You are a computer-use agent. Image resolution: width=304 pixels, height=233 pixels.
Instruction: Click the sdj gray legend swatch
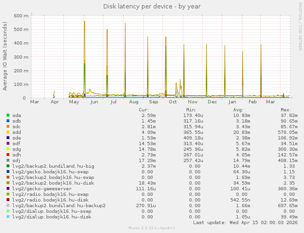click(x=8, y=160)
